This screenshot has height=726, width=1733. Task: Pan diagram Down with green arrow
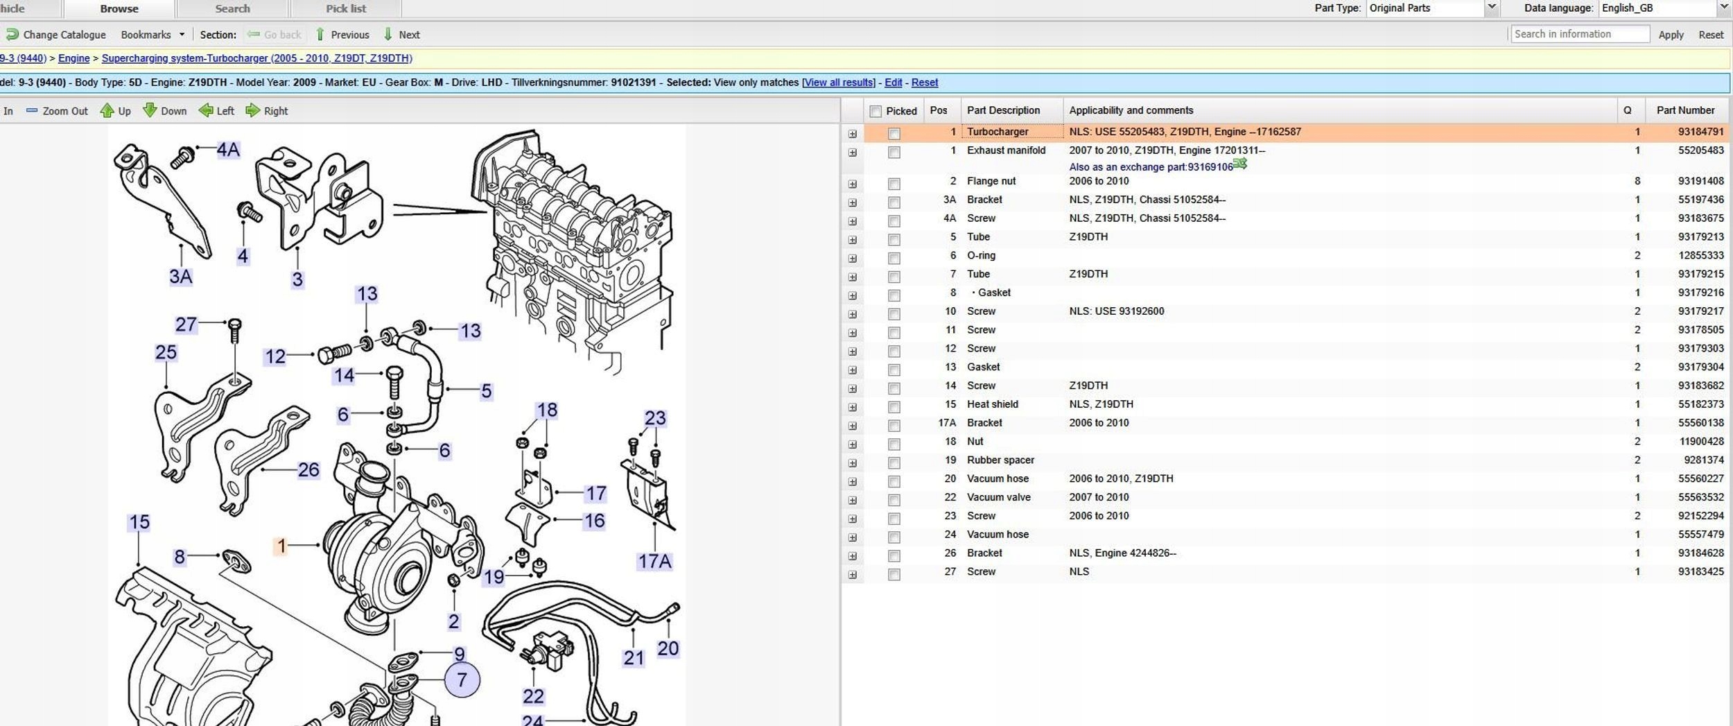click(150, 110)
